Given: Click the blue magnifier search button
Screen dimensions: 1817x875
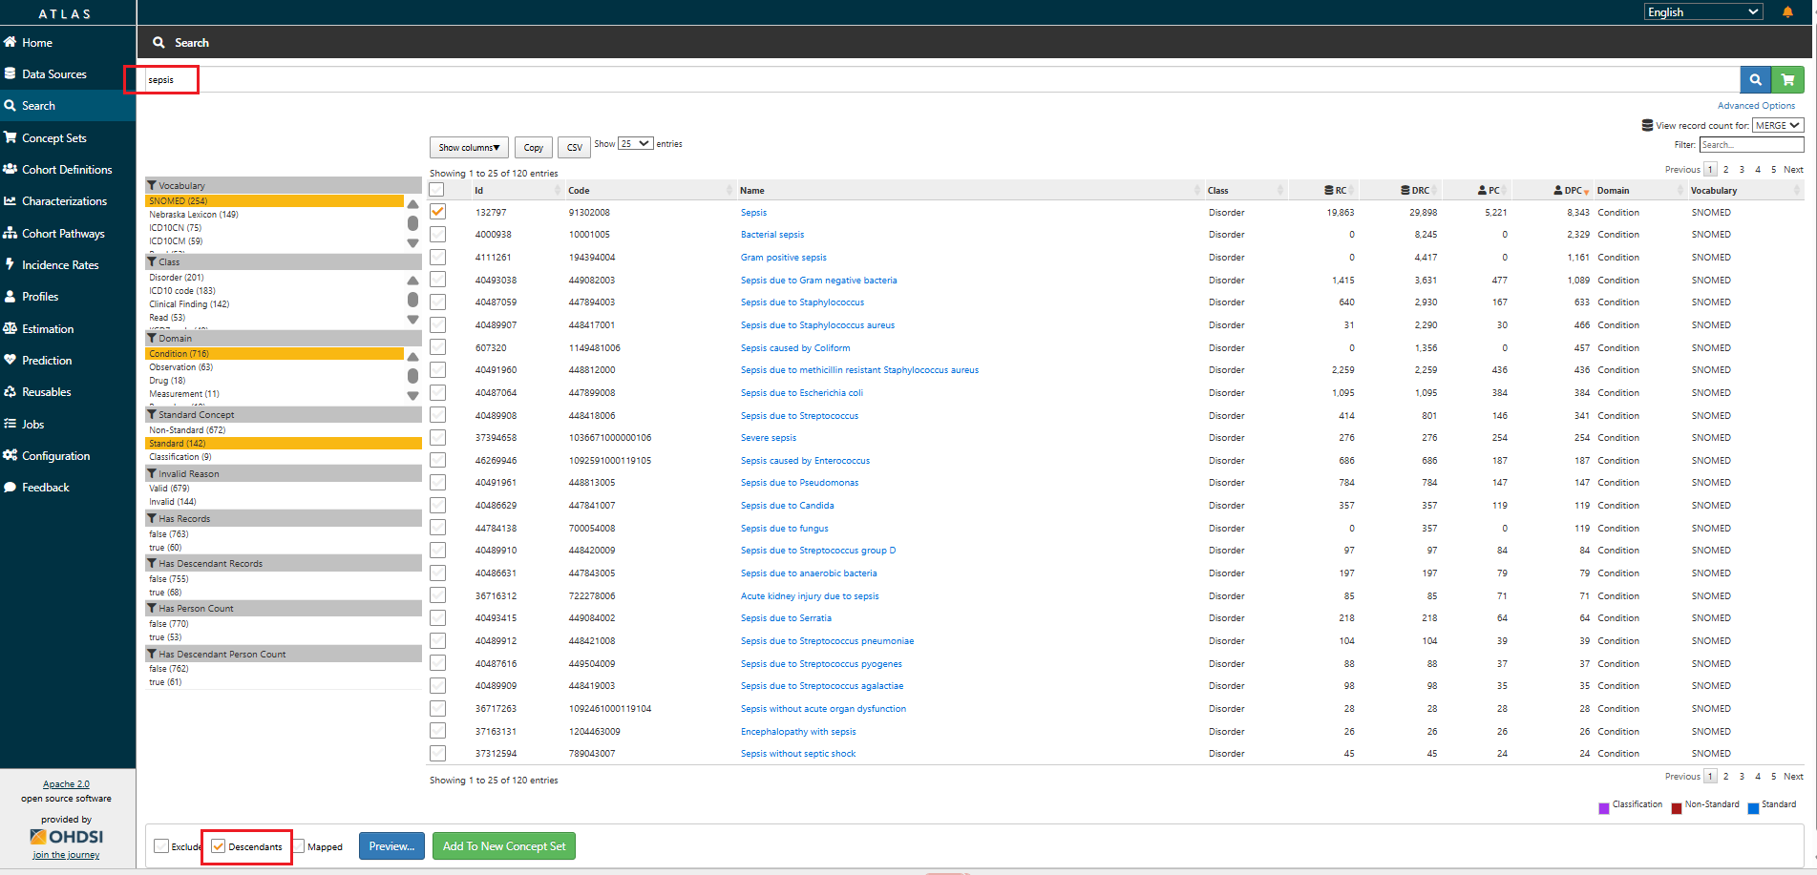Looking at the screenshot, I should [x=1755, y=80].
